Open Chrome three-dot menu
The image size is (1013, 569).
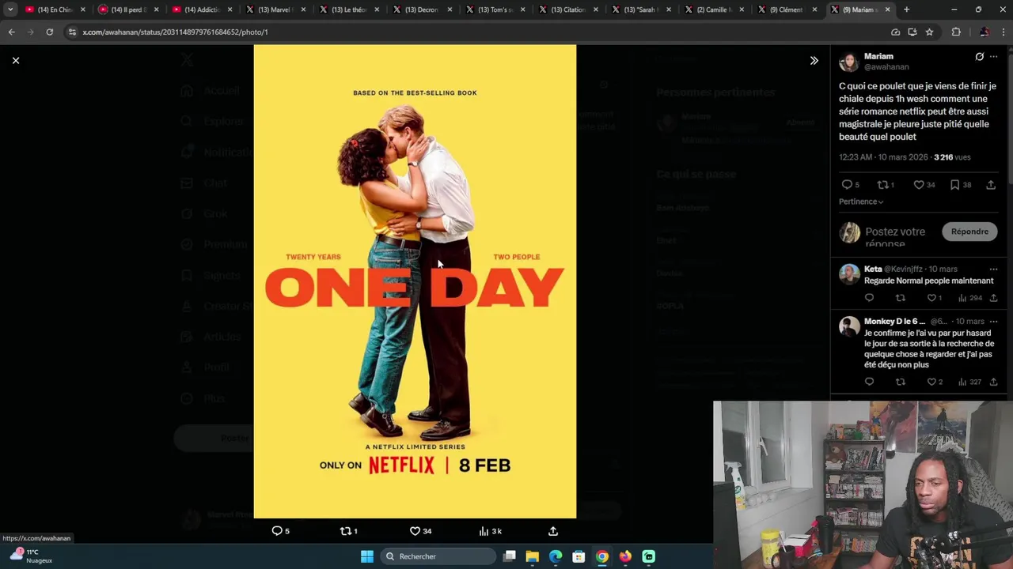(1004, 32)
